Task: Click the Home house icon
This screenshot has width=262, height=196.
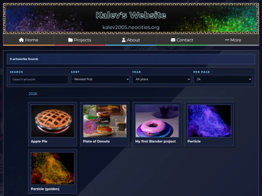Action: tap(21, 40)
